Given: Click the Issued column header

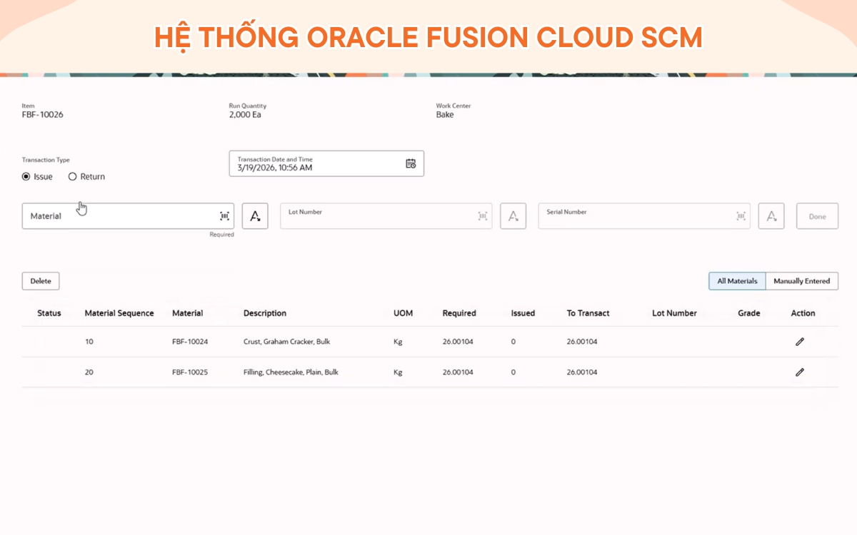Looking at the screenshot, I should click(x=523, y=313).
